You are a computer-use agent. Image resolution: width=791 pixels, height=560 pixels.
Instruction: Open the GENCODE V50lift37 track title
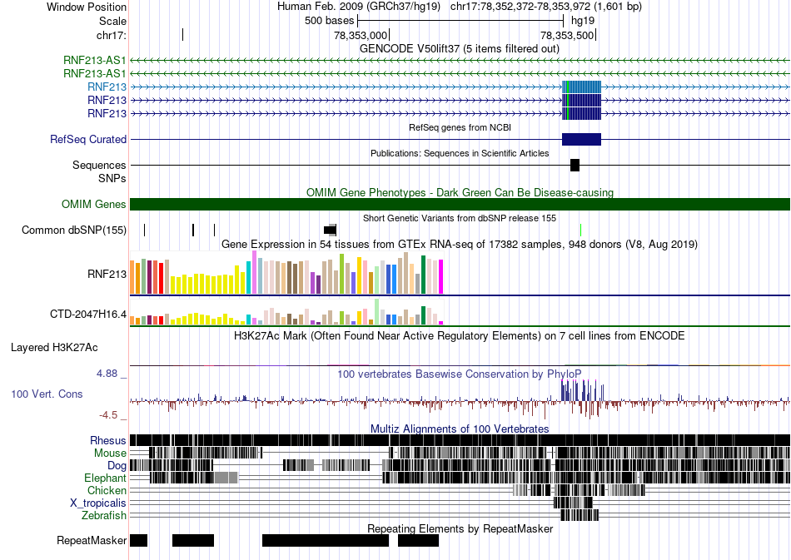point(459,49)
